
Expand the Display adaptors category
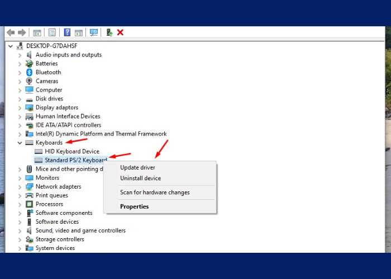[x=20, y=108]
